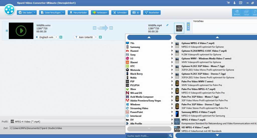The image size is (257, 138).
Task: Open the feedback menu icon in title bar
Action: click(241, 3)
